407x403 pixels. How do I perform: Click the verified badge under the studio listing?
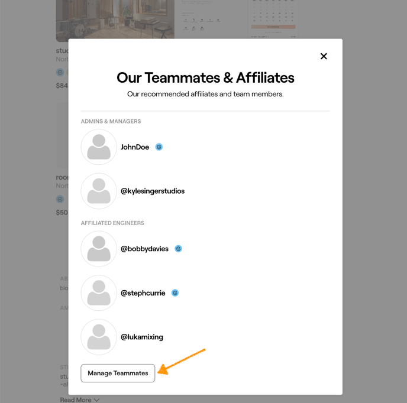(60, 73)
